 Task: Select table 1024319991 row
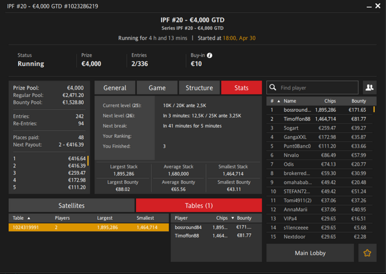pos(89,227)
